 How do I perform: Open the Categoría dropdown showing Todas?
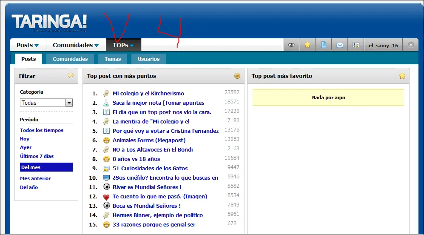46,103
